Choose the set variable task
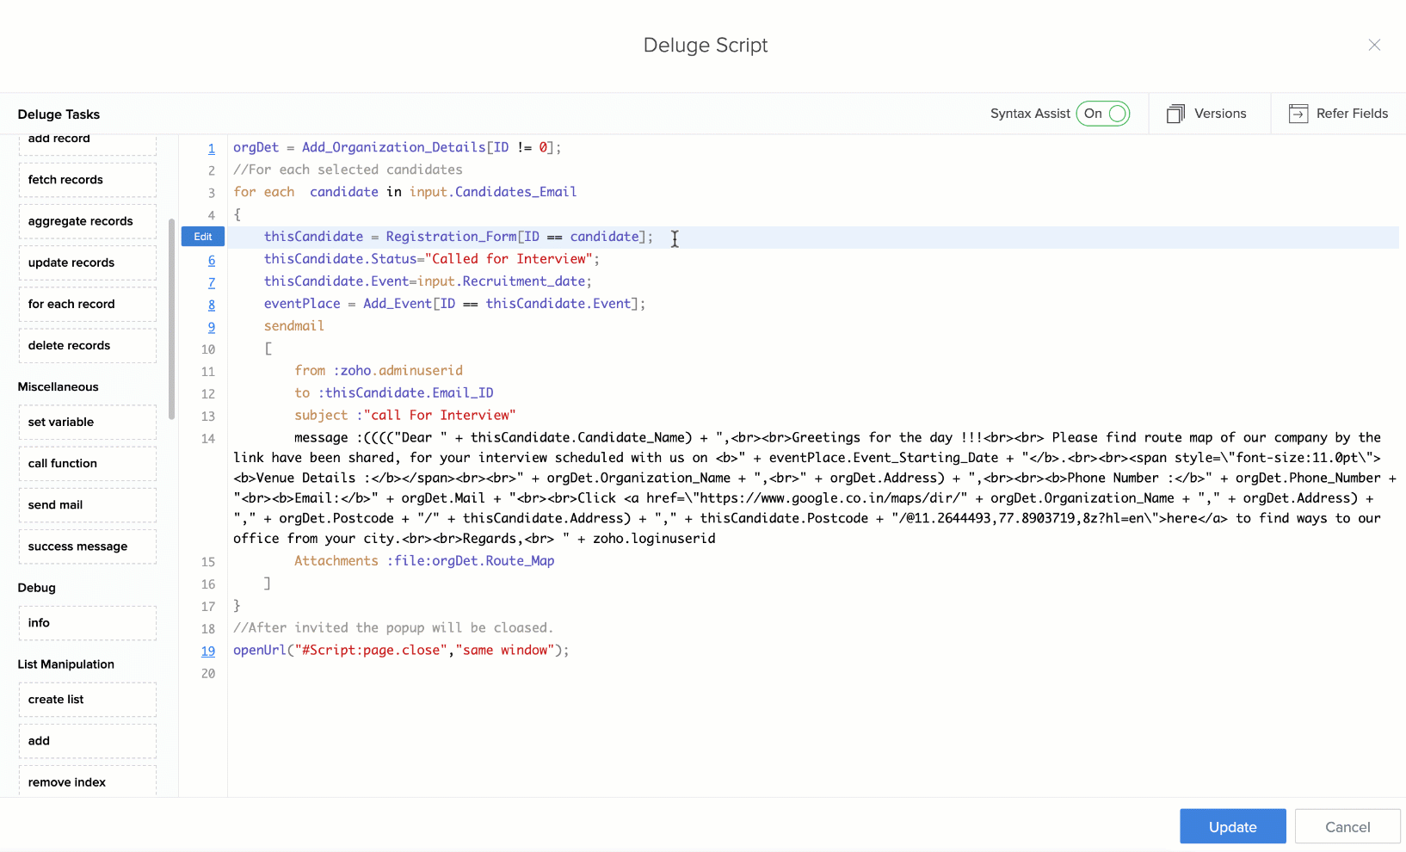Viewport: 1406px width, 852px height. coord(87,422)
